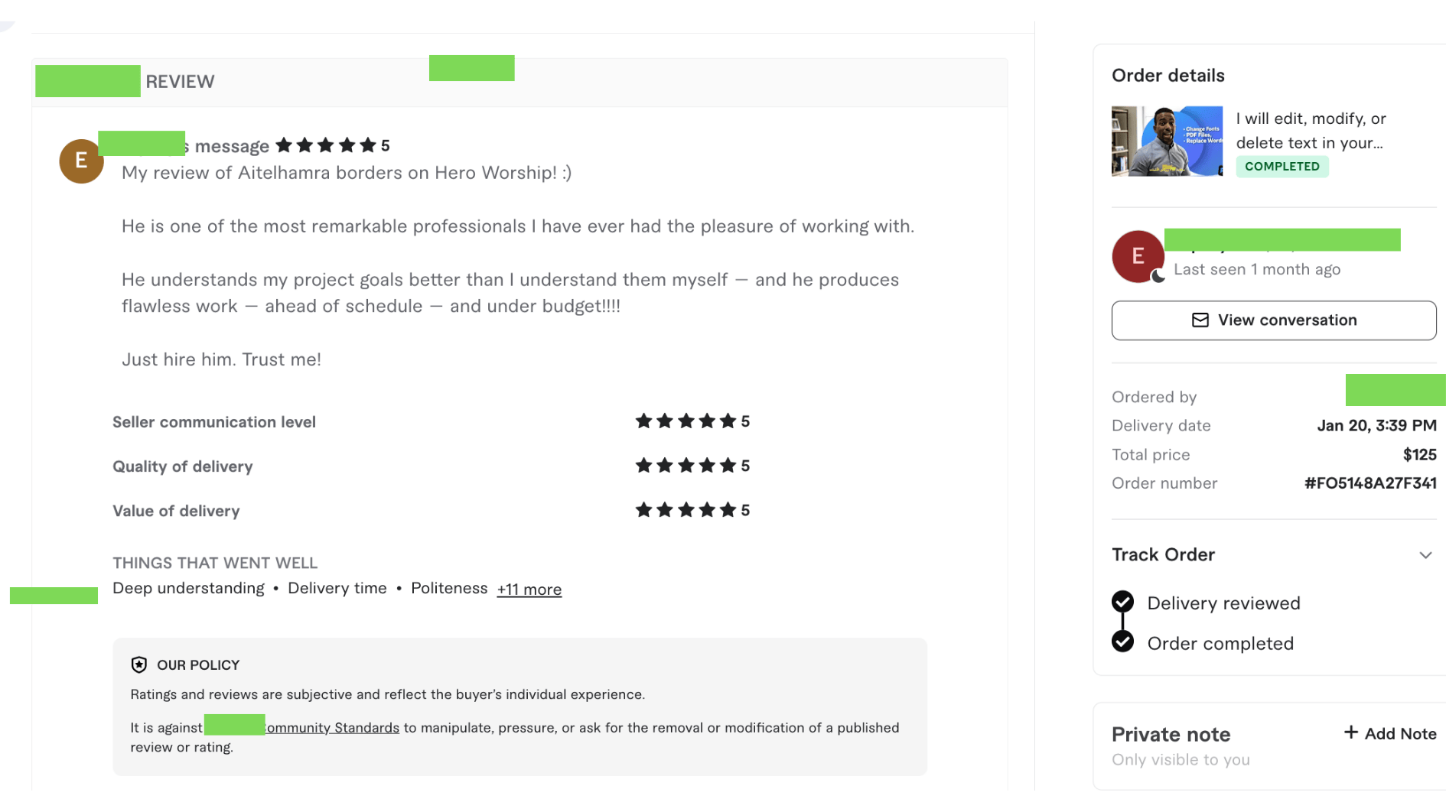Click the Quality of delivery stars
Screen dimensions: 1446x812
pos(686,466)
